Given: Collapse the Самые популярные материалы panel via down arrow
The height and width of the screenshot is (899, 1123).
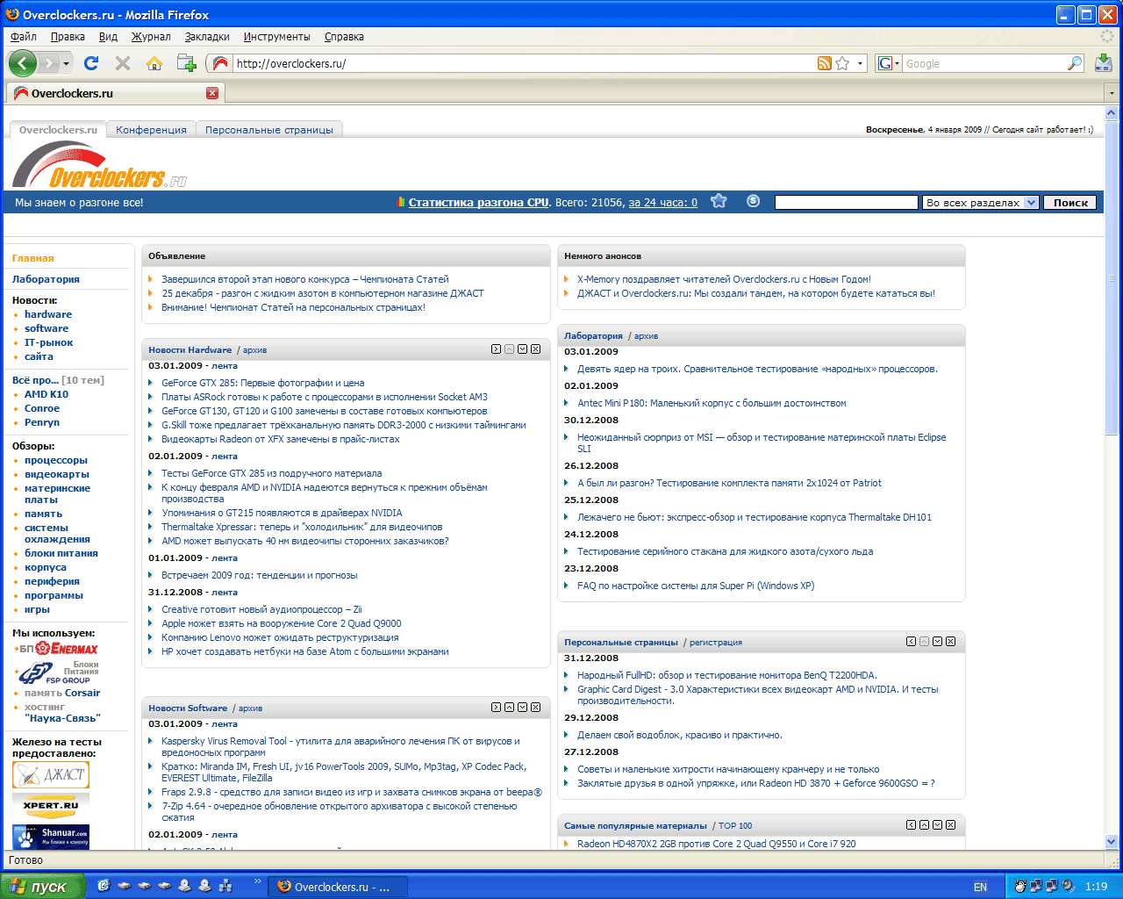Looking at the screenshot, I should click(x=937, y=825).
